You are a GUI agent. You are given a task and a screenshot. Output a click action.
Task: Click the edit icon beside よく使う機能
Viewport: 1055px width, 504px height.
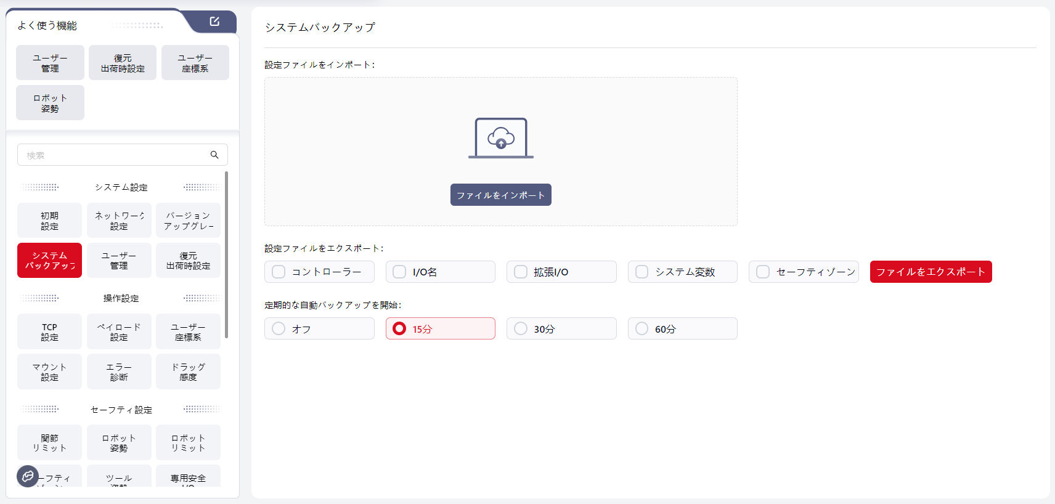click(214, 22)
